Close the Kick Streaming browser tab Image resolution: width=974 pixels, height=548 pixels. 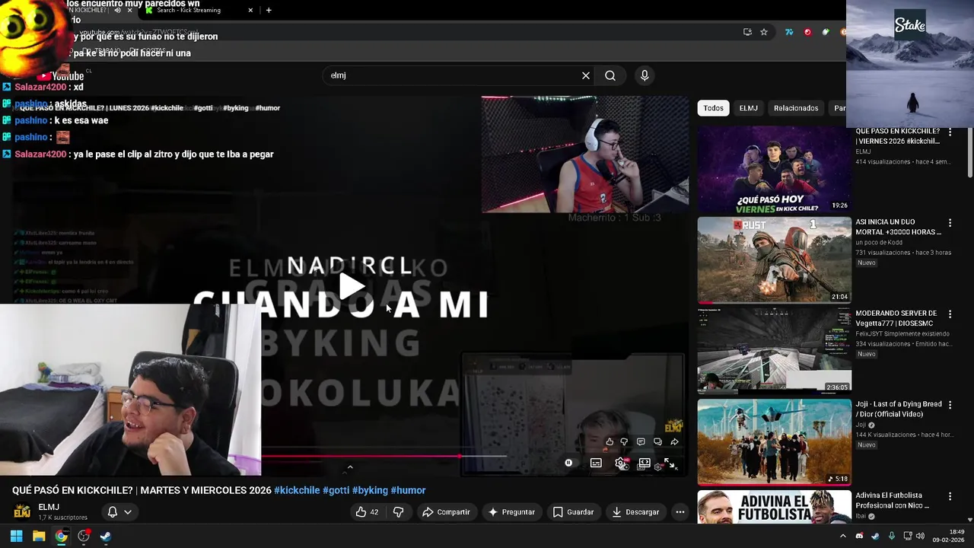[250, 10]
